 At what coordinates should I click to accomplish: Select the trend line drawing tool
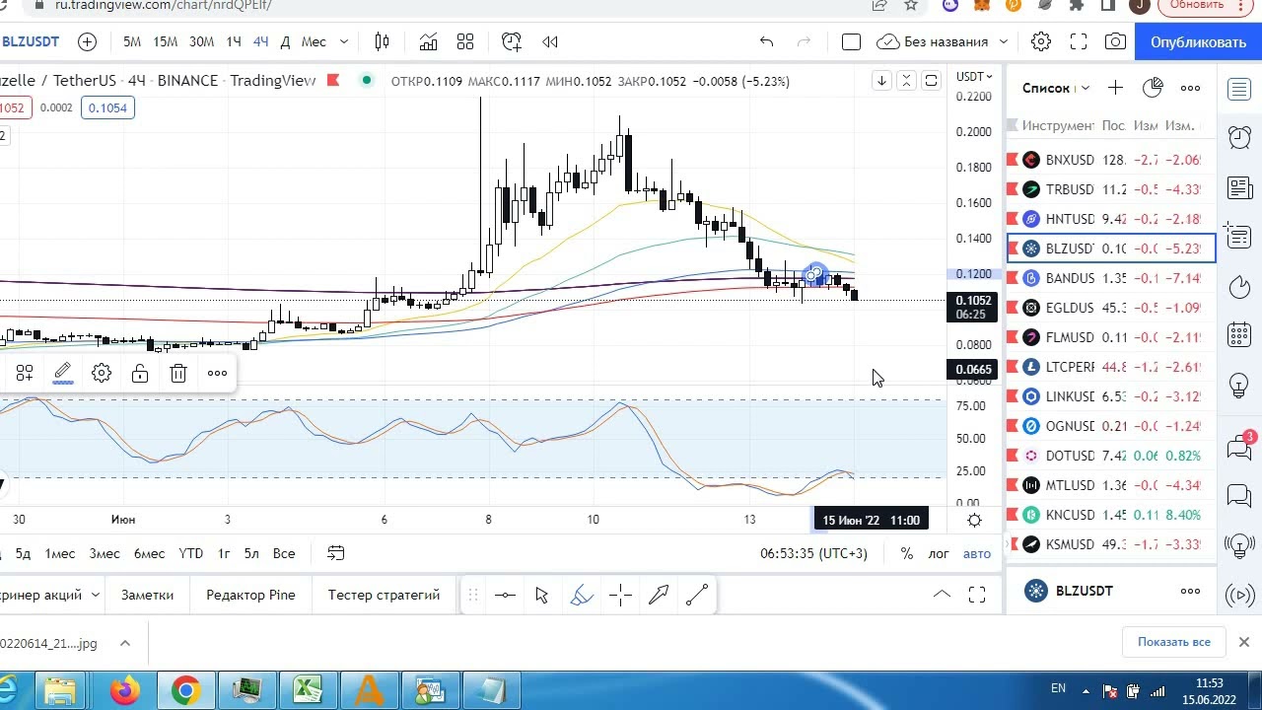pos(697,595)
